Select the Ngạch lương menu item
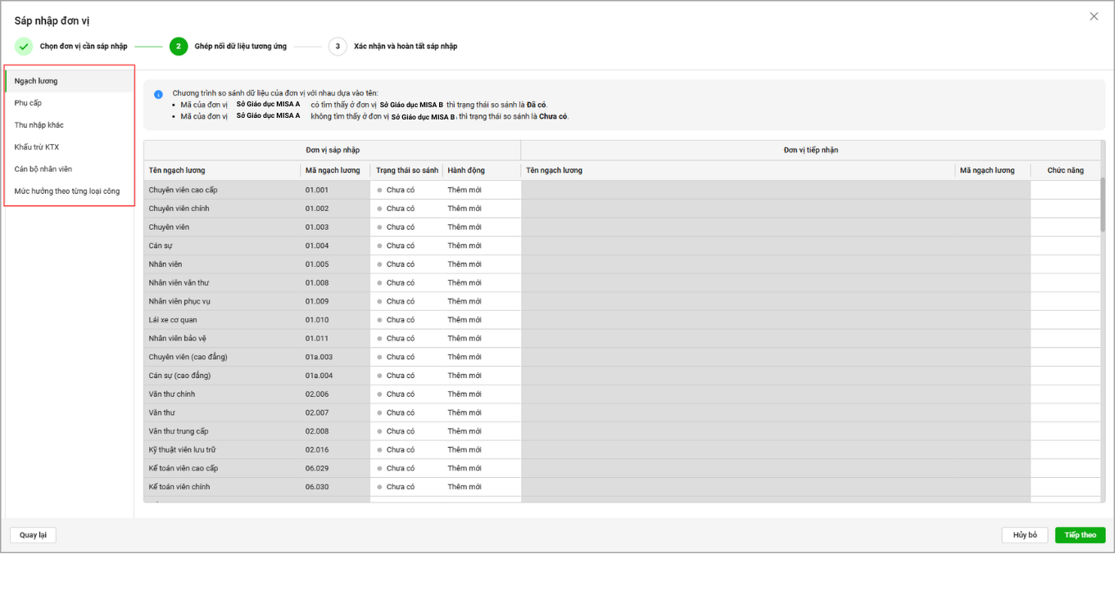This screenshot has width=1115, height=590. (70, 81)
